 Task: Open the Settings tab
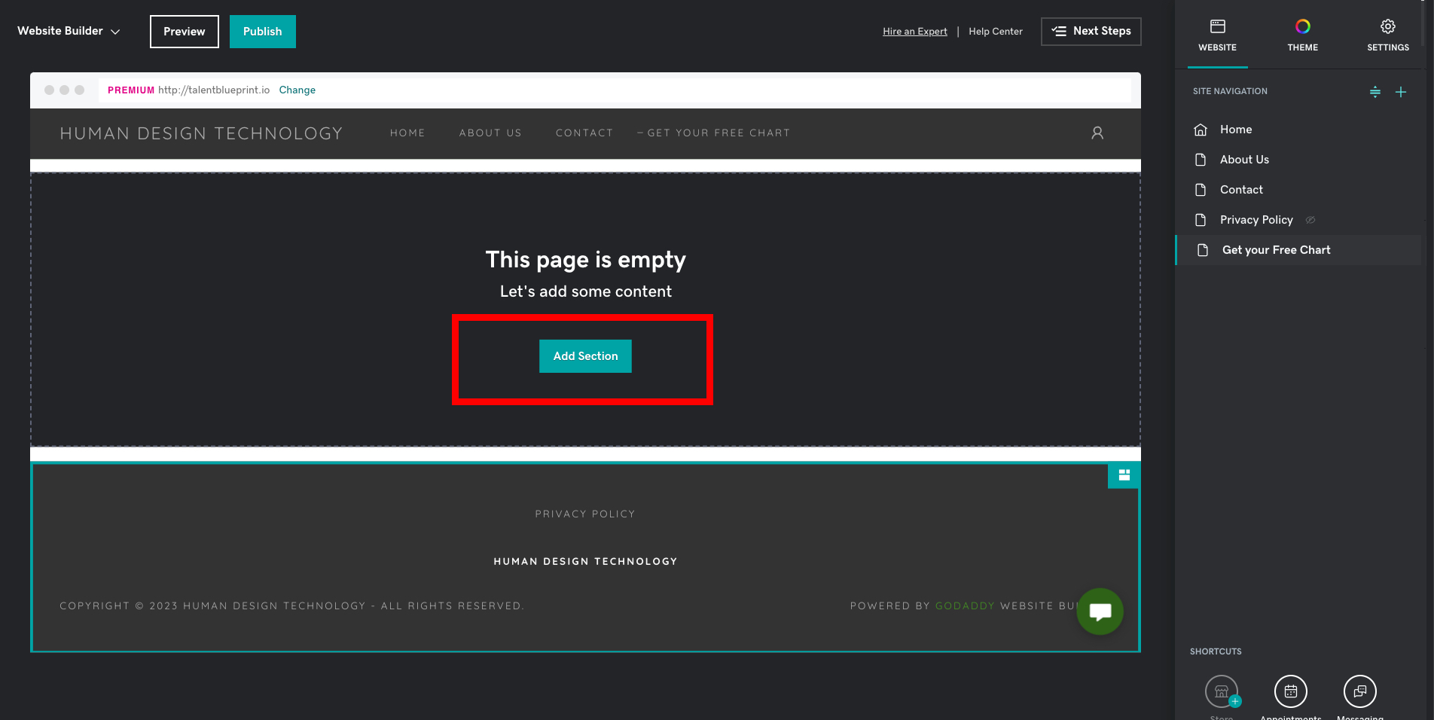click(x=1387, y=35)
